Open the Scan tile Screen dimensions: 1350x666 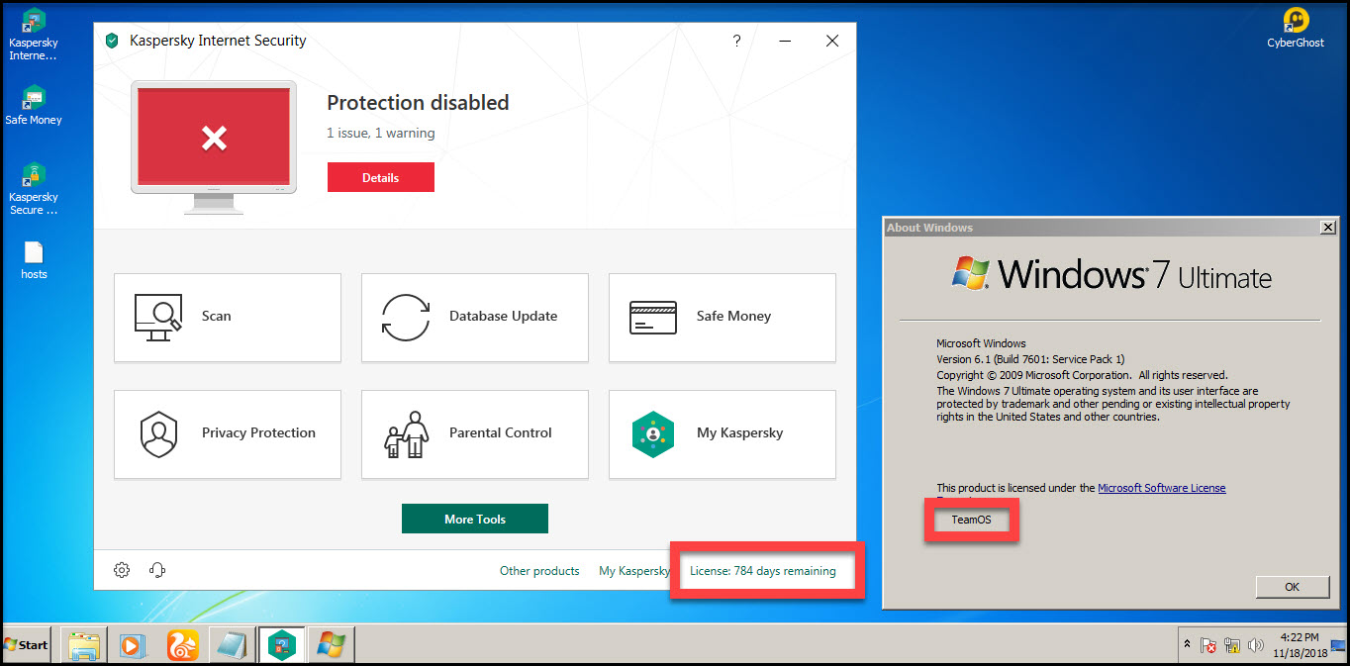click(228, 318)
